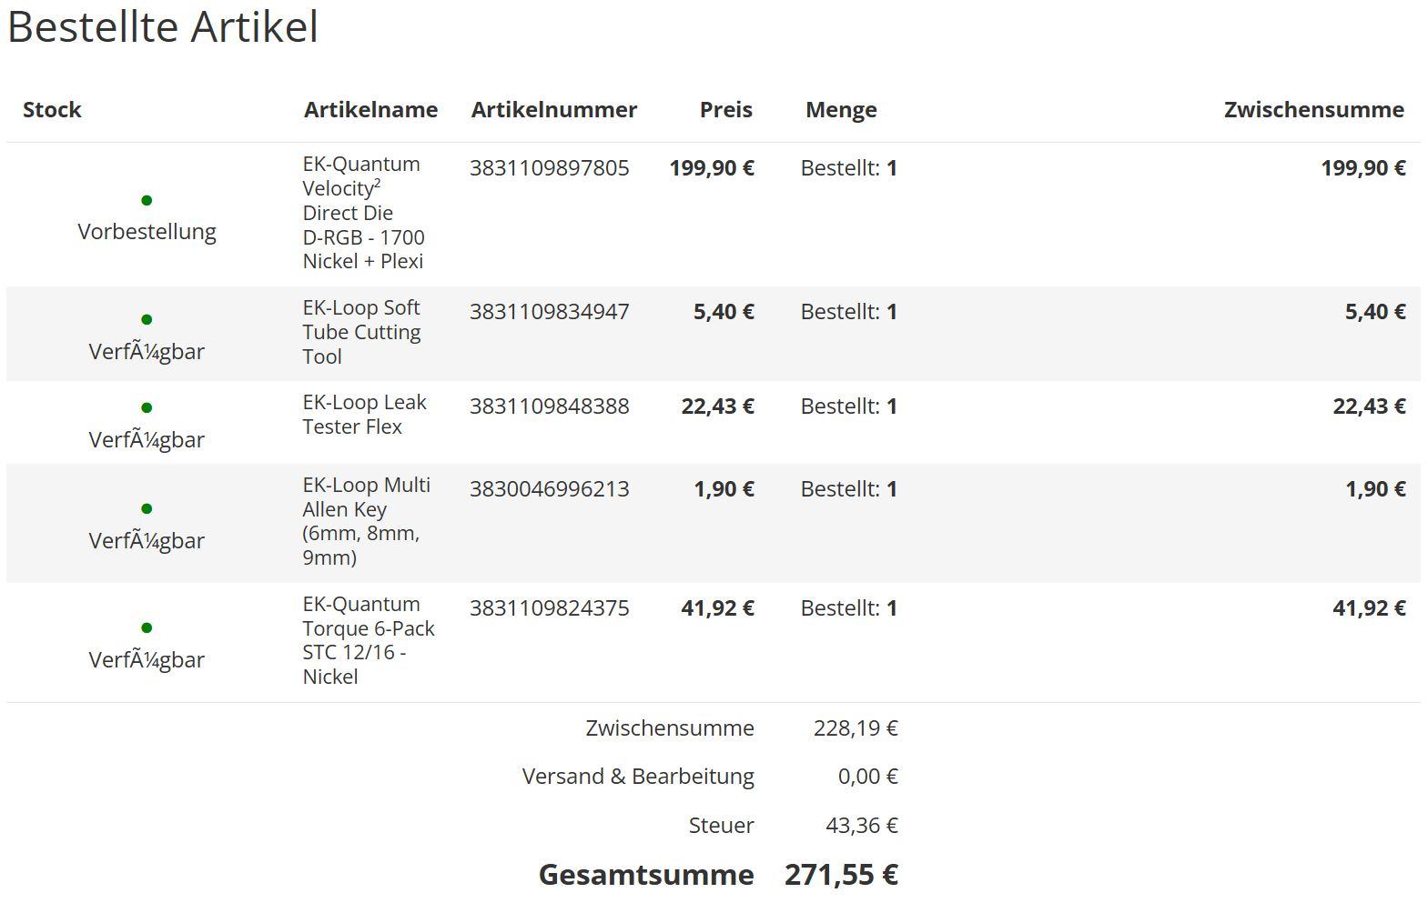The width and height of the screenshot is (1428, 903).
Task: Click the Vorbestellung stock status label
Action: pos(147,232)
